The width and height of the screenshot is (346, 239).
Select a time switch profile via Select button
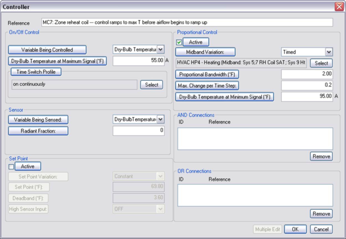click(x=151, y=85)
